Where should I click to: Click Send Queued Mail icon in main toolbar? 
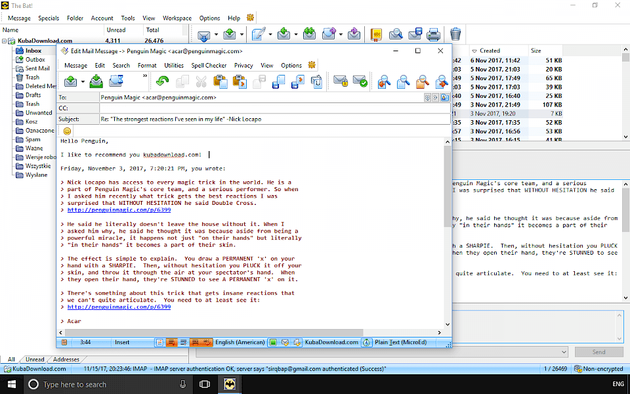(x=230, y=35)
